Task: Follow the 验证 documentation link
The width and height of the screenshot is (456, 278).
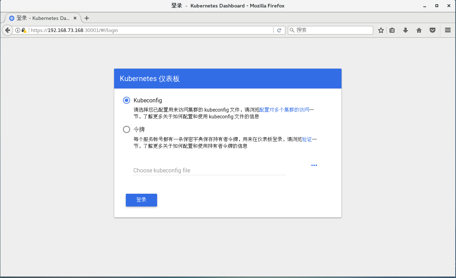Action: 307,139
